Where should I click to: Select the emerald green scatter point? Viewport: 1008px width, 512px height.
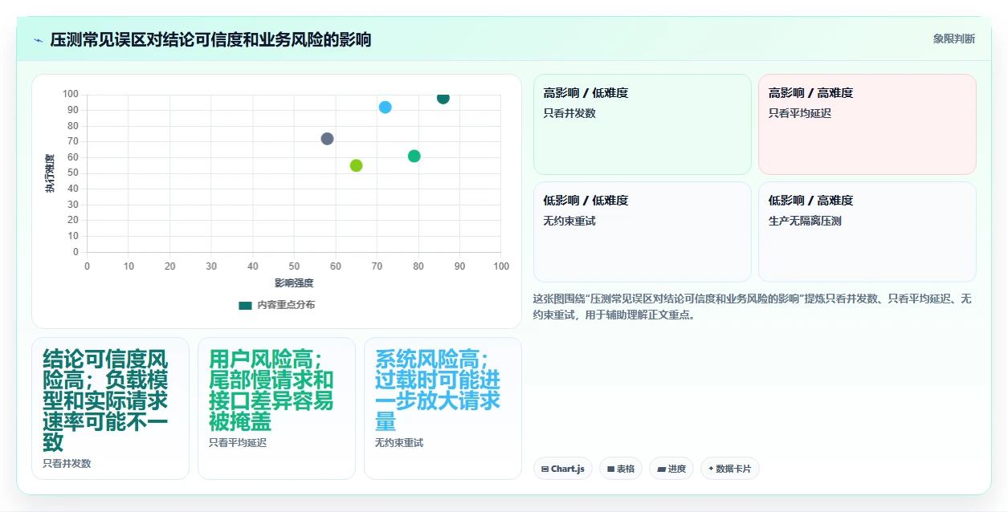[414, 156]
